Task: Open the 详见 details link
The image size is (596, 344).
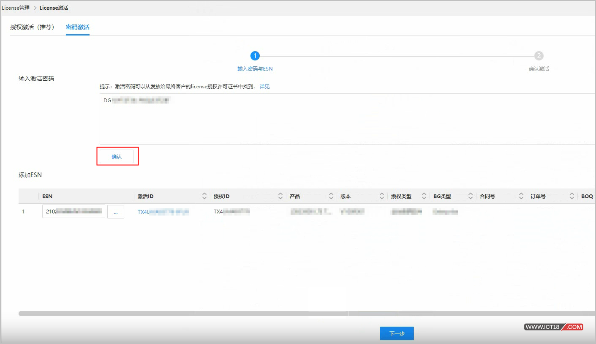Action: coord(264,86)
